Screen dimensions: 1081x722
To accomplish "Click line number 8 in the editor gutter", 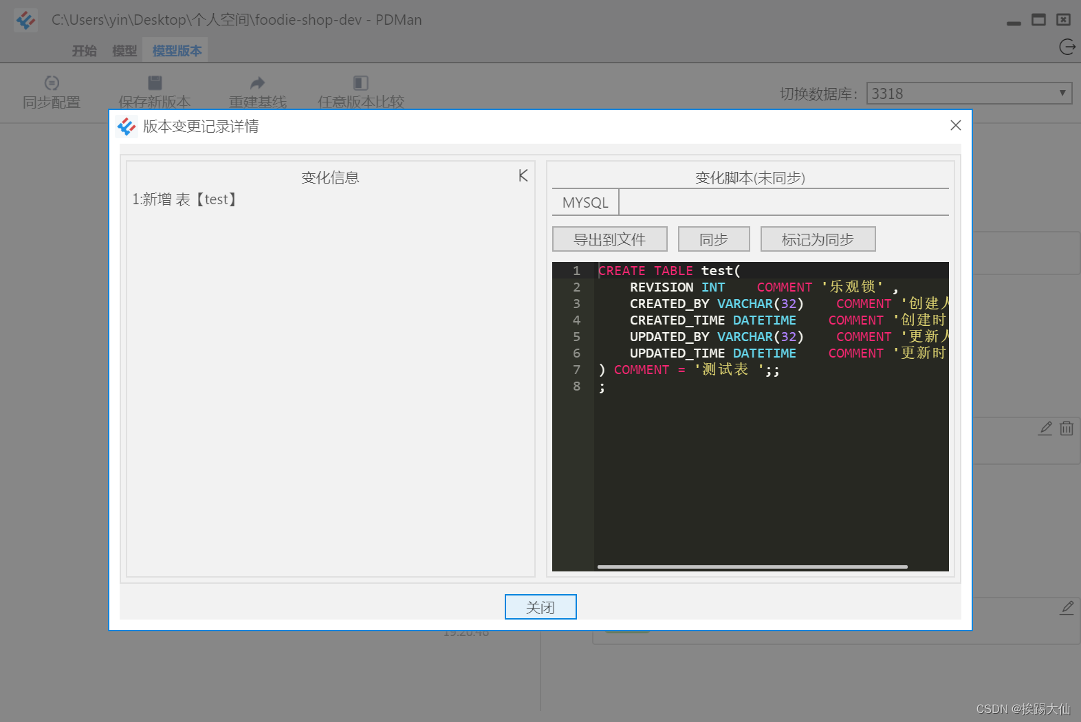I will click(x=576, y=386).
